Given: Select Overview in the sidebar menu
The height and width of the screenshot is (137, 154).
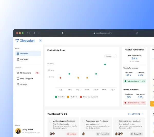Looking at the screenshot, I should (28, 54).
